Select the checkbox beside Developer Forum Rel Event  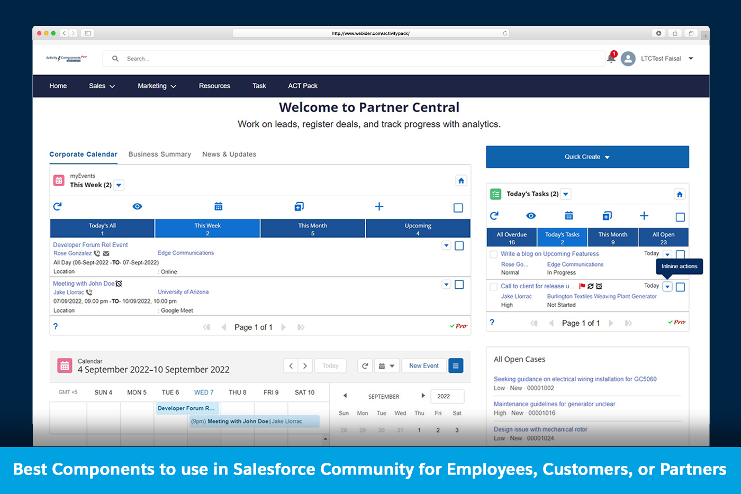[459, 245]
